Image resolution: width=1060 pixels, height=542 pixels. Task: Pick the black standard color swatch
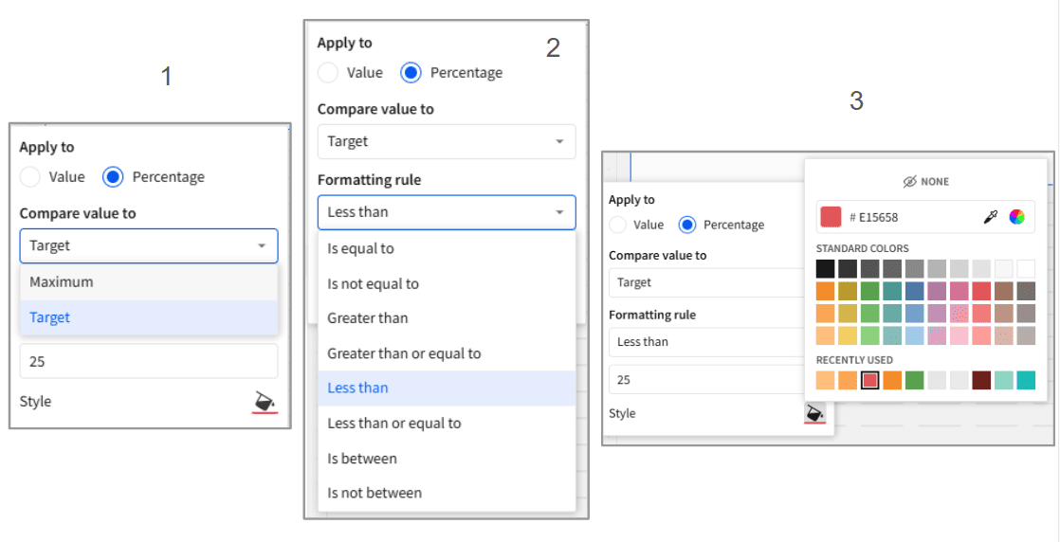[825, 269]
